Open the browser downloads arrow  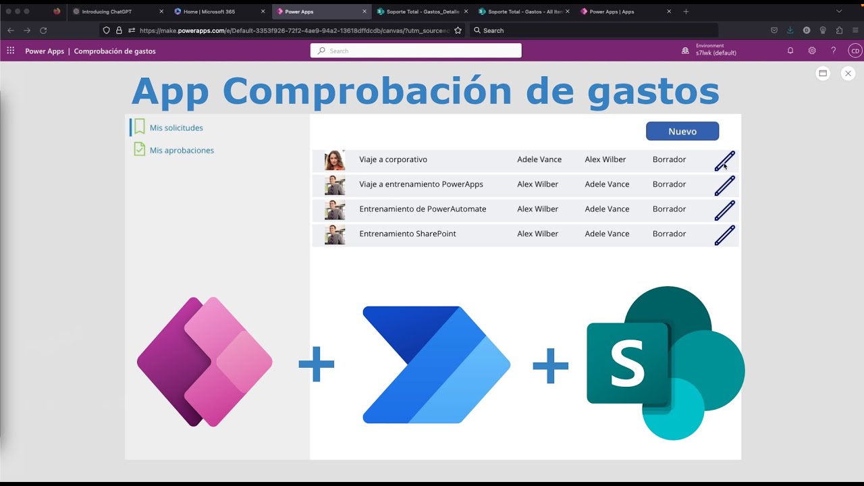[790, 30]
